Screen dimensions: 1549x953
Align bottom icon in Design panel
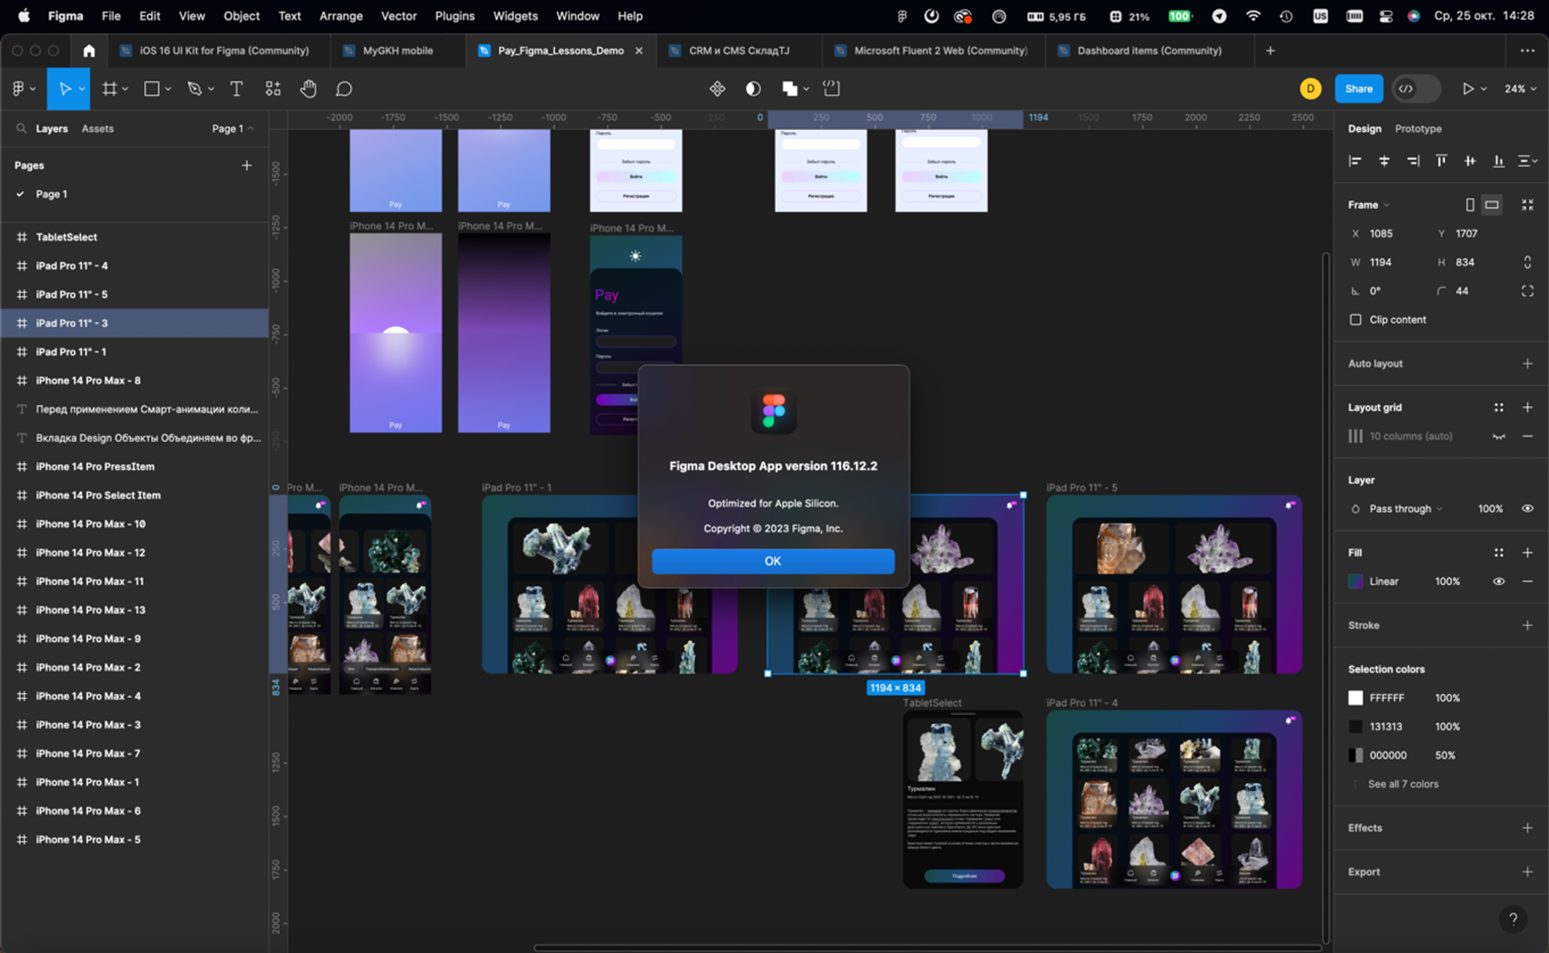pyautogui.click(x=1498, y=161)
